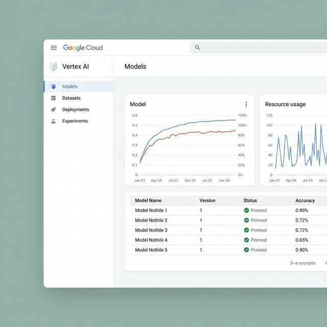Click the Datasets table icon
The height and width of the screenshot is (327, 327).
click(53, 98)
